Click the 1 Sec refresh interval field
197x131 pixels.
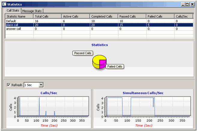coord(31,85)
